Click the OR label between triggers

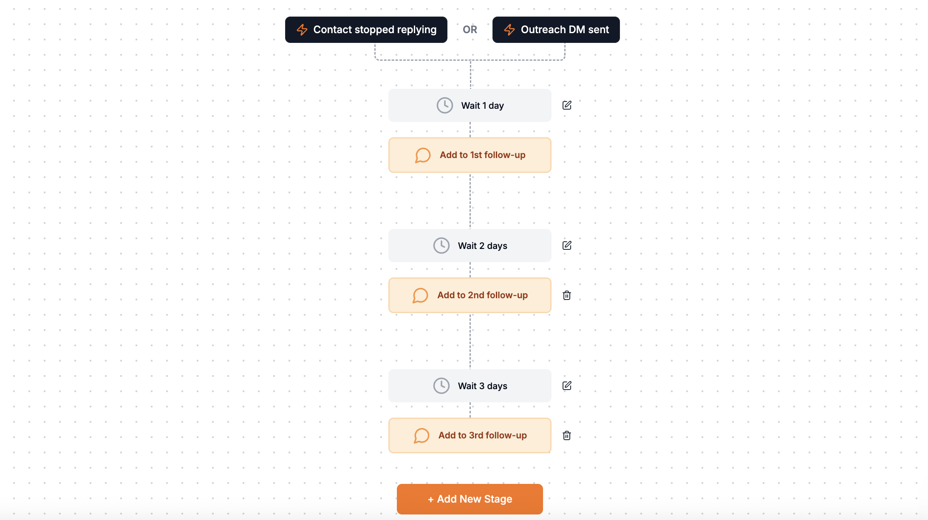click(x=470, y=29)
